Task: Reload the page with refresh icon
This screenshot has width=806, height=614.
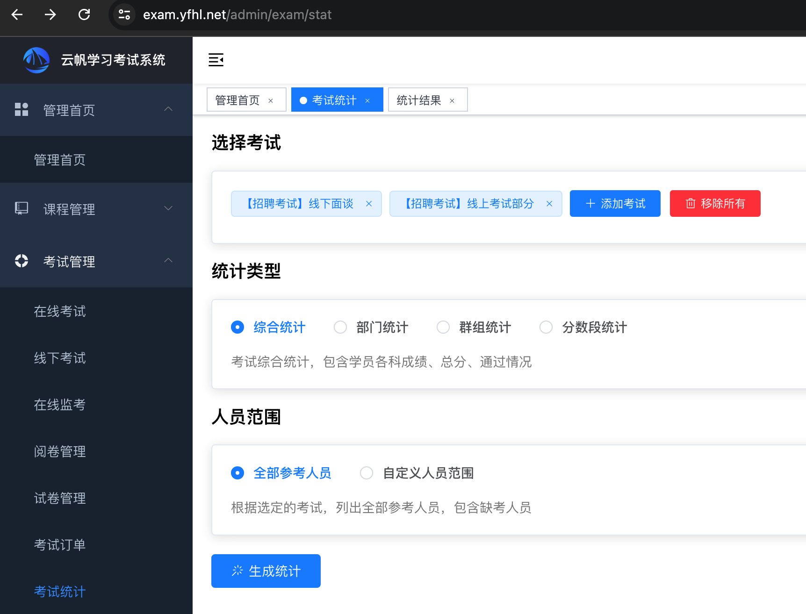Action: [84, 14]
